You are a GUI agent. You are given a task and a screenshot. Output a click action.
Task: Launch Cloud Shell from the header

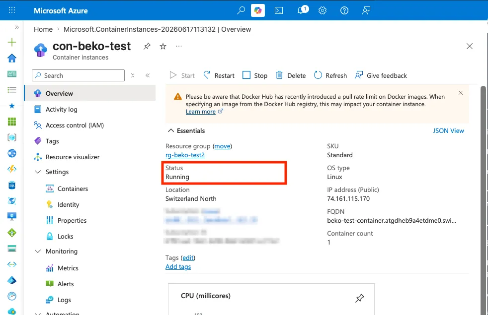[279, 10]
